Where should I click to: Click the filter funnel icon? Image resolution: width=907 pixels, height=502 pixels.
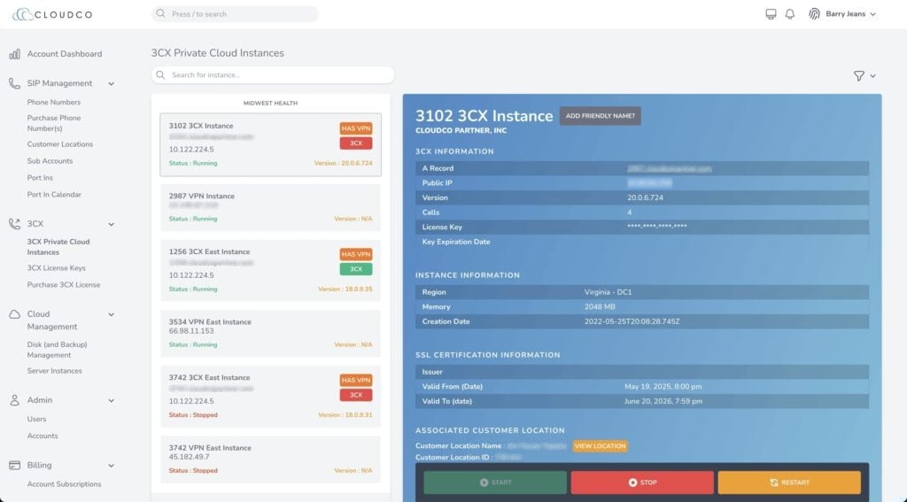pyautogui.click(x=859, y=76)
